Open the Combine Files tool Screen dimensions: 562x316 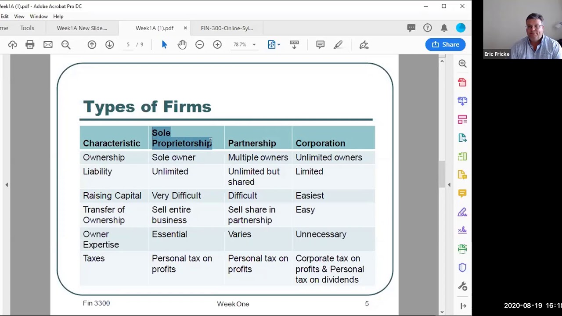pyautogui.click(x=462, y=101)
